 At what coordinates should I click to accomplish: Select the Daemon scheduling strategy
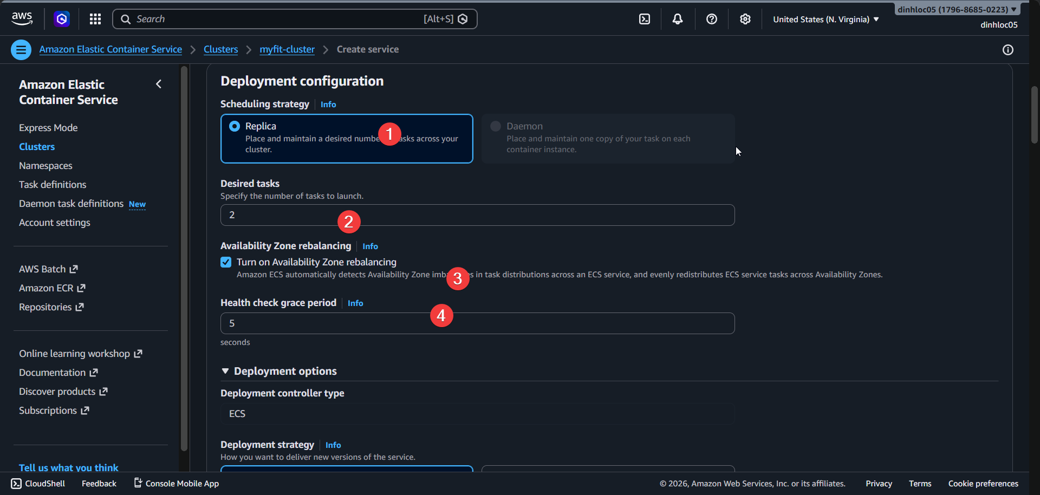pyautogui.click(x=495, y=126)
